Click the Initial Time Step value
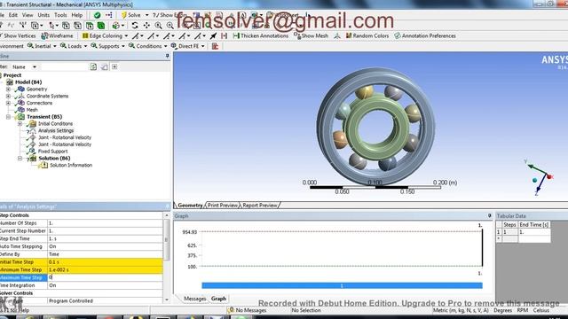The width and height of the screenshot is (568, 319). pos(105,262)
